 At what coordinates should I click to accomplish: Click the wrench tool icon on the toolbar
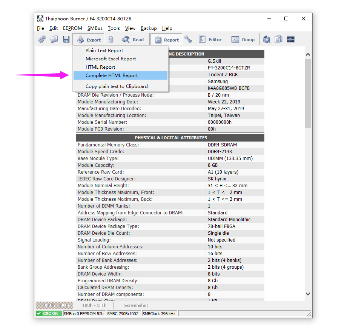[188, 39]
